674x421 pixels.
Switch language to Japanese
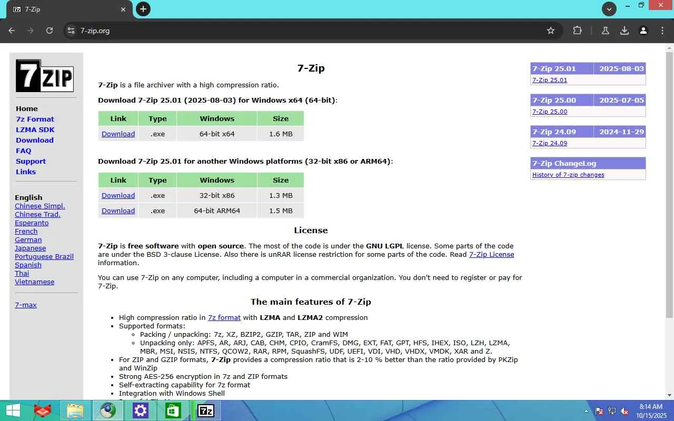31,248
